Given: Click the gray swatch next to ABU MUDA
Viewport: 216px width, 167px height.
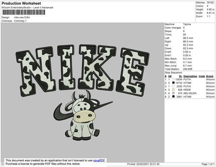Looking at the screenshot, I should [173, 93].
